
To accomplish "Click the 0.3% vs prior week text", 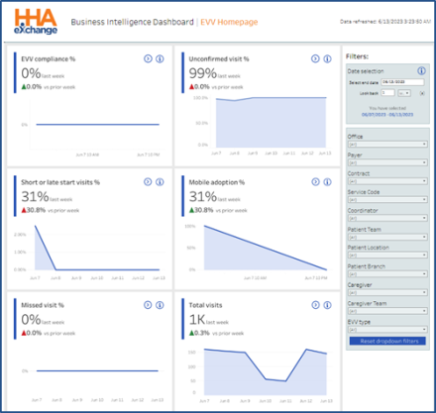I will (216, 333).
